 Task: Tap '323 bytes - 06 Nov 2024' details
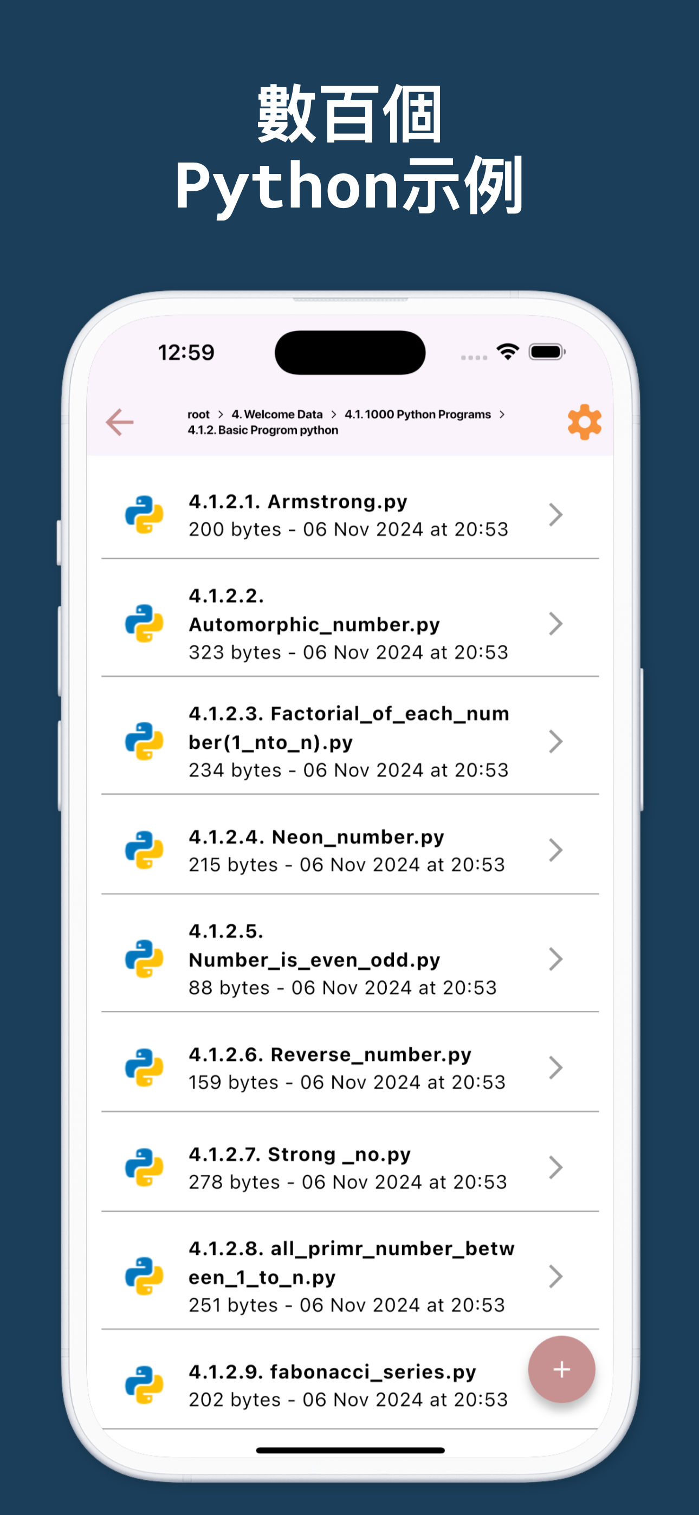pyautogui.click(x=348, y=652)
